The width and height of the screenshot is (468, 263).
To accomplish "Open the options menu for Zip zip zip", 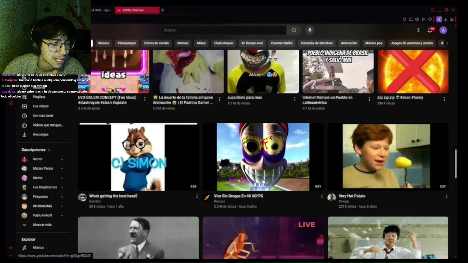I will (444, 99).
